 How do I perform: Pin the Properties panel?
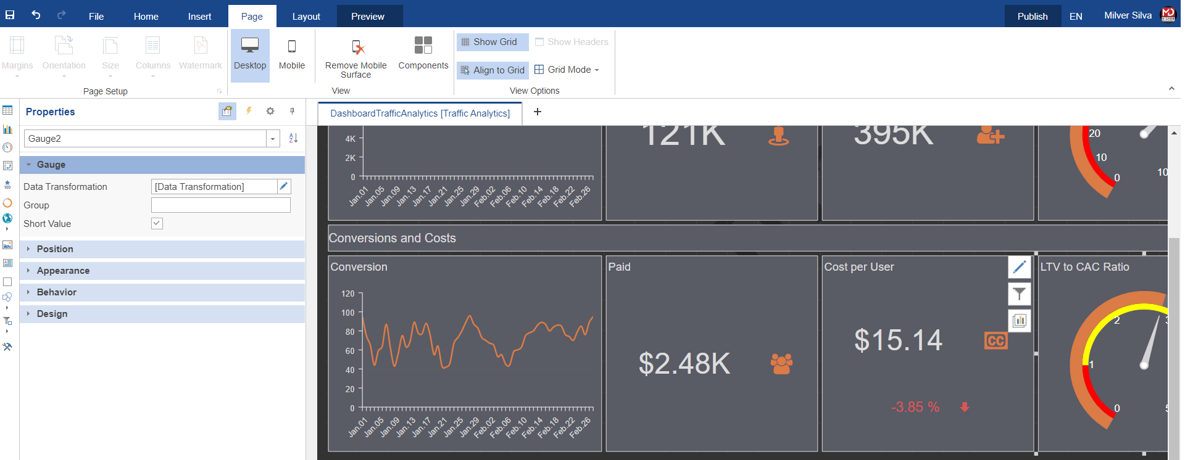292,111
